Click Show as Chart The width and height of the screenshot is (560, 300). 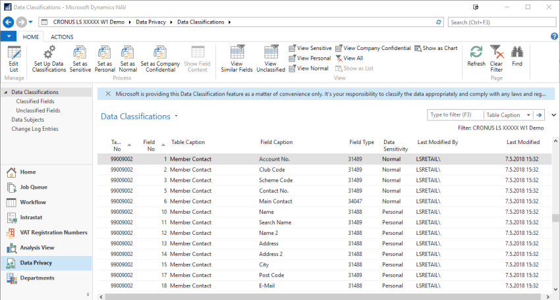(x=435, y=48)
